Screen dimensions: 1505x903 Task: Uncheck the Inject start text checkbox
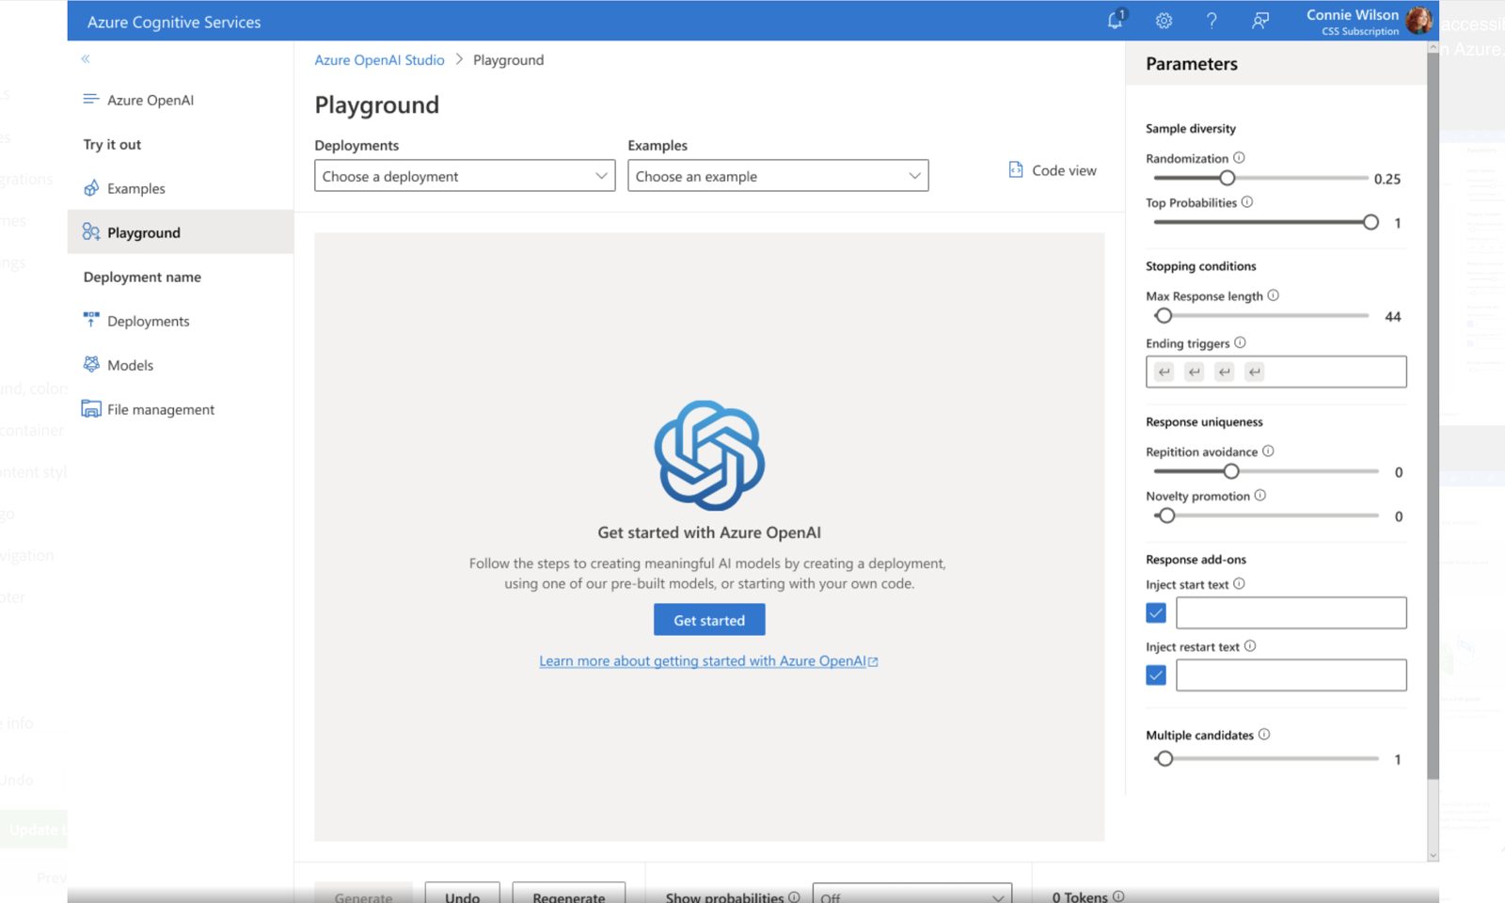pyautogui.click(x=1156, y=613)
